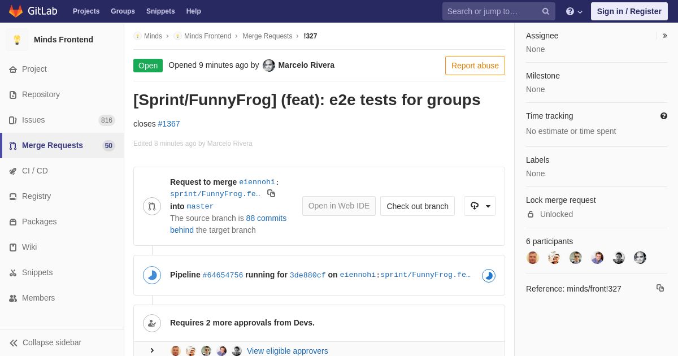Click the Time tracking help icon
Image resolution: width=678 pixels, height=356 pixels.
click(x=664, y=116)
